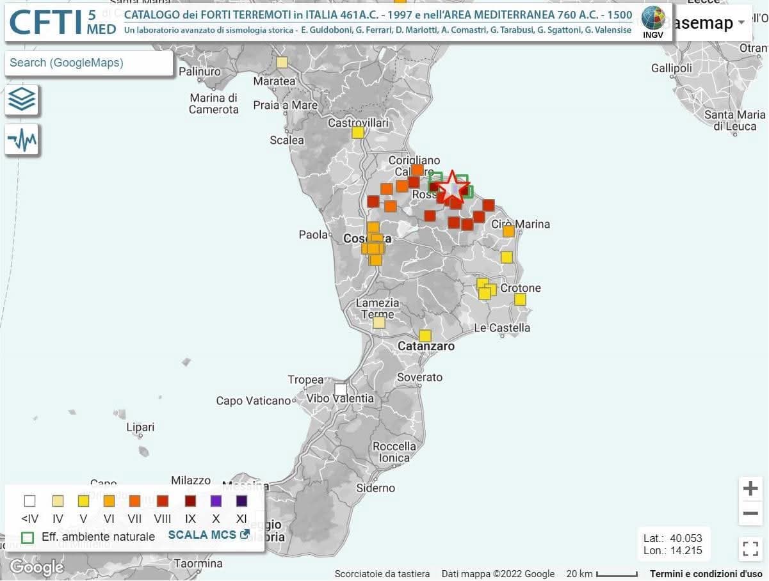Click the INGV logo
Screen dimensions: 769x581
653,22
